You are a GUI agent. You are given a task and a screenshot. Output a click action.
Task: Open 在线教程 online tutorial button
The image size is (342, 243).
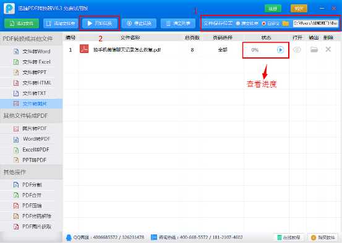tap(289, 237)
